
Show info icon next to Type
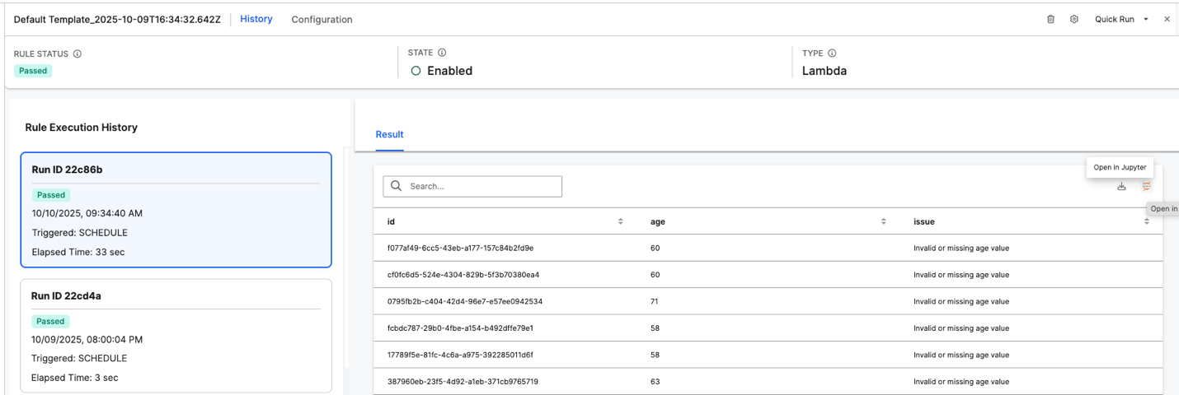[832, 53]
